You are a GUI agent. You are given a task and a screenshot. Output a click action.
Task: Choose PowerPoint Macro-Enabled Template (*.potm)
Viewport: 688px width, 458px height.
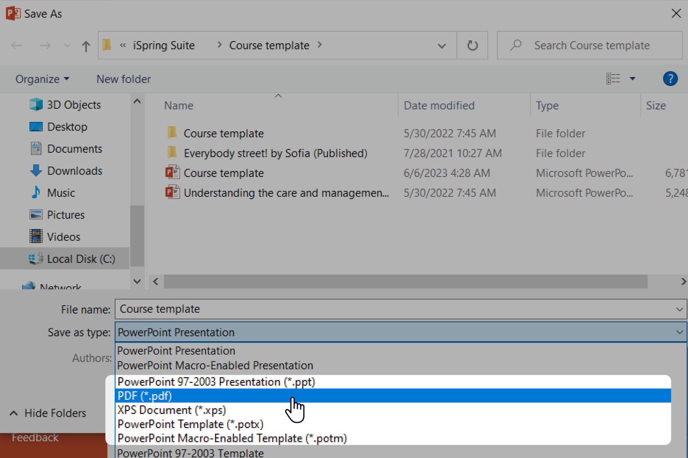394,438
